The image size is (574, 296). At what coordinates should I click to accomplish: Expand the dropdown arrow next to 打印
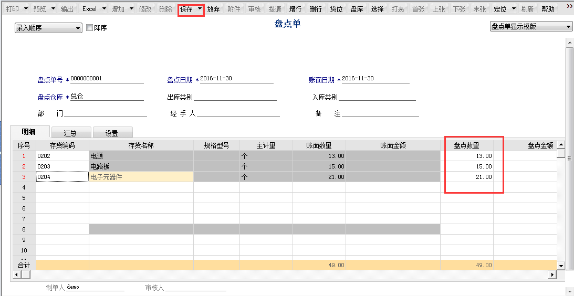point(26,9)
